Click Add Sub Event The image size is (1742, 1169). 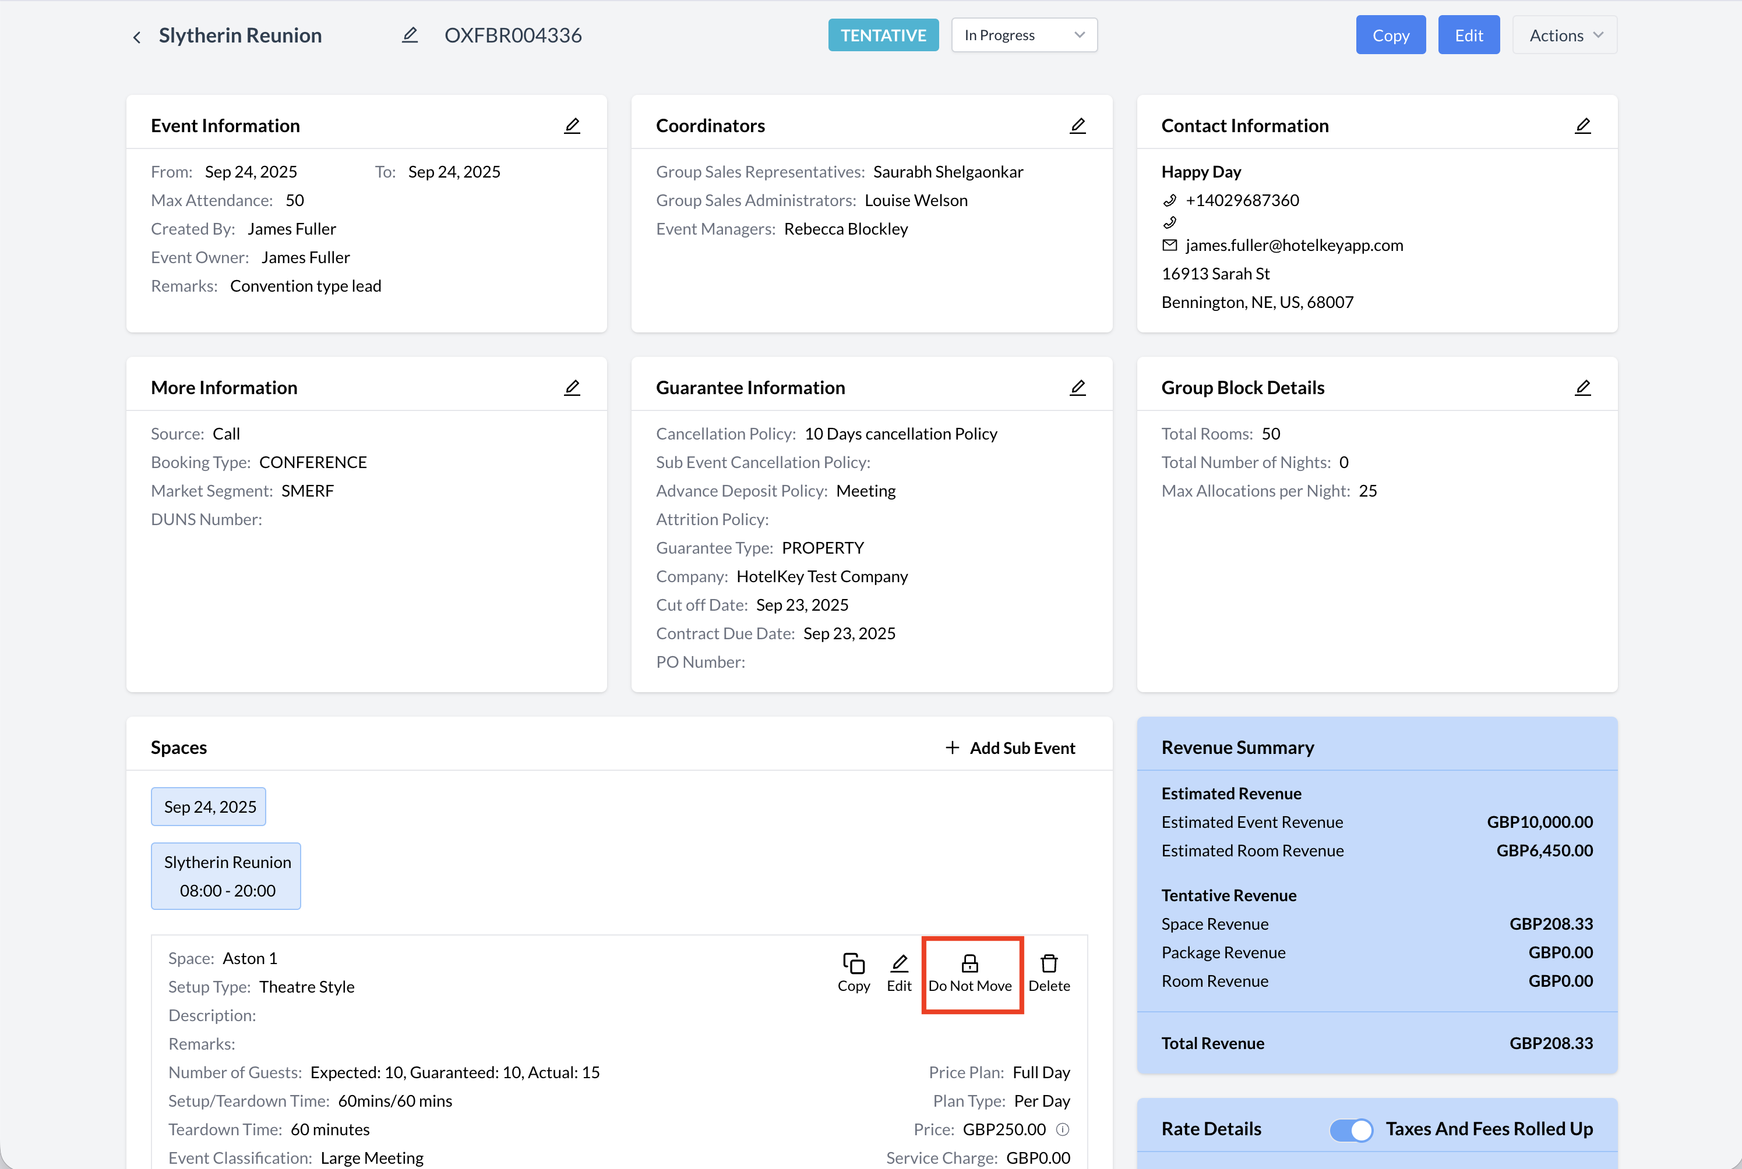click(x=1010, y=748)
